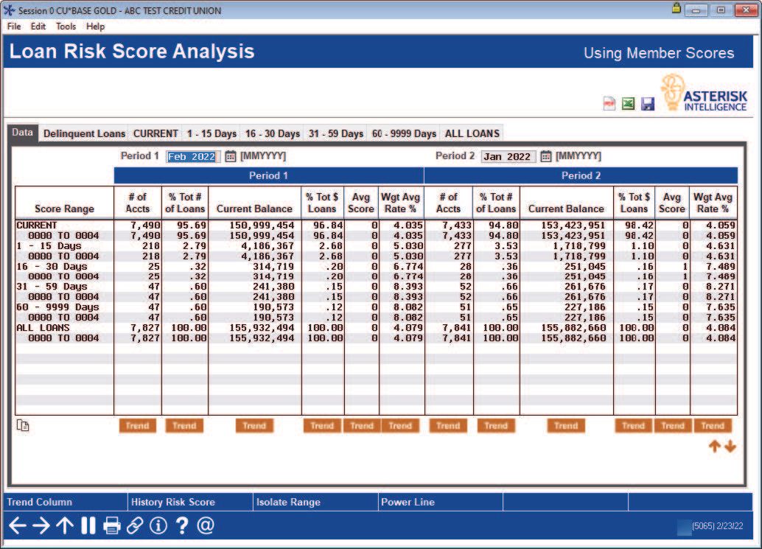The width and height of the screenshot is (762, 549).
Task: Click Trend under Period 2 Wgt Avg Rate
Action: point(713,426)
